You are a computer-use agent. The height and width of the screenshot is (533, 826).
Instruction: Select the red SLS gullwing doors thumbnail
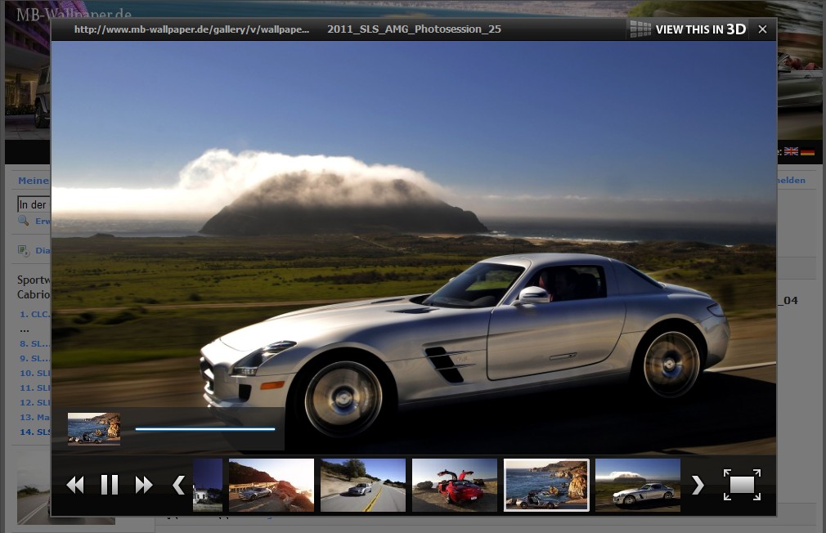pos(455,485)
